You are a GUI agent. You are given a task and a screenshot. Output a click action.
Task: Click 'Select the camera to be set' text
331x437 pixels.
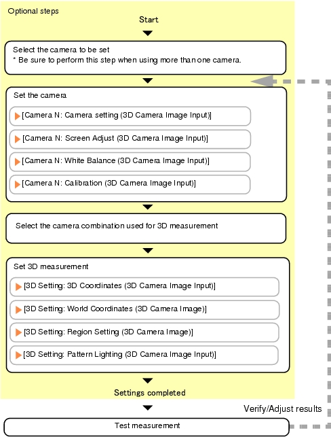[x=61, y=50]
